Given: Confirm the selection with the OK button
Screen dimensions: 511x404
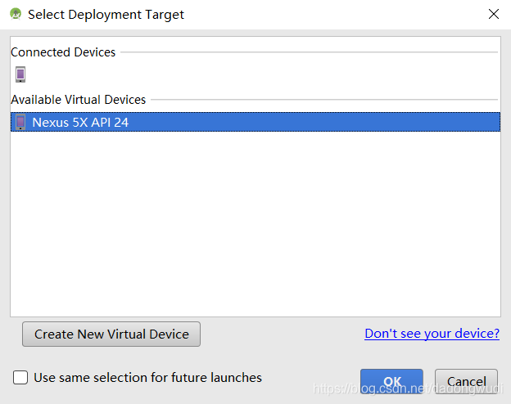Looking at the screenshot, I should tap(391, 381).
